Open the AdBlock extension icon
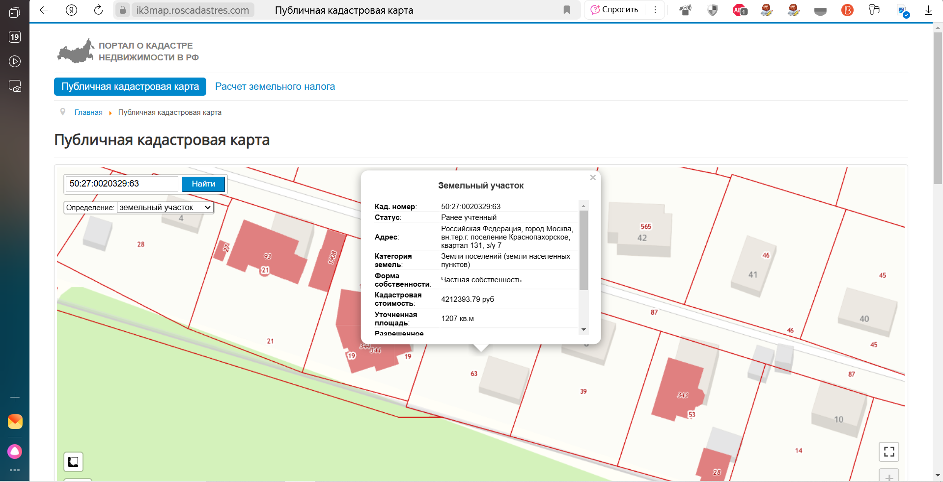 (x=740, y=10)
